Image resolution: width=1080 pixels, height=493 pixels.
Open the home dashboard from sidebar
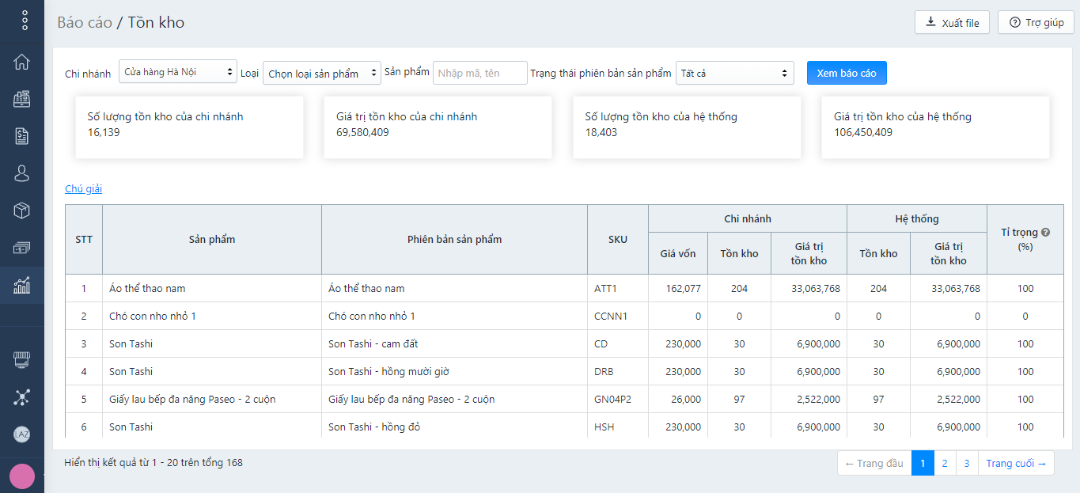coord(22,62)
